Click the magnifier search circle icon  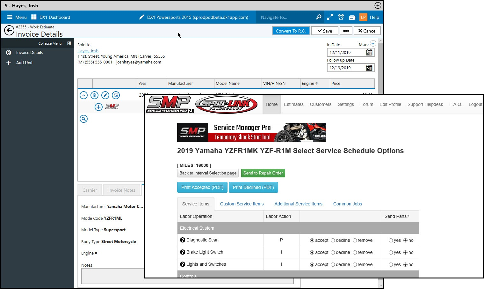(83, 119)
